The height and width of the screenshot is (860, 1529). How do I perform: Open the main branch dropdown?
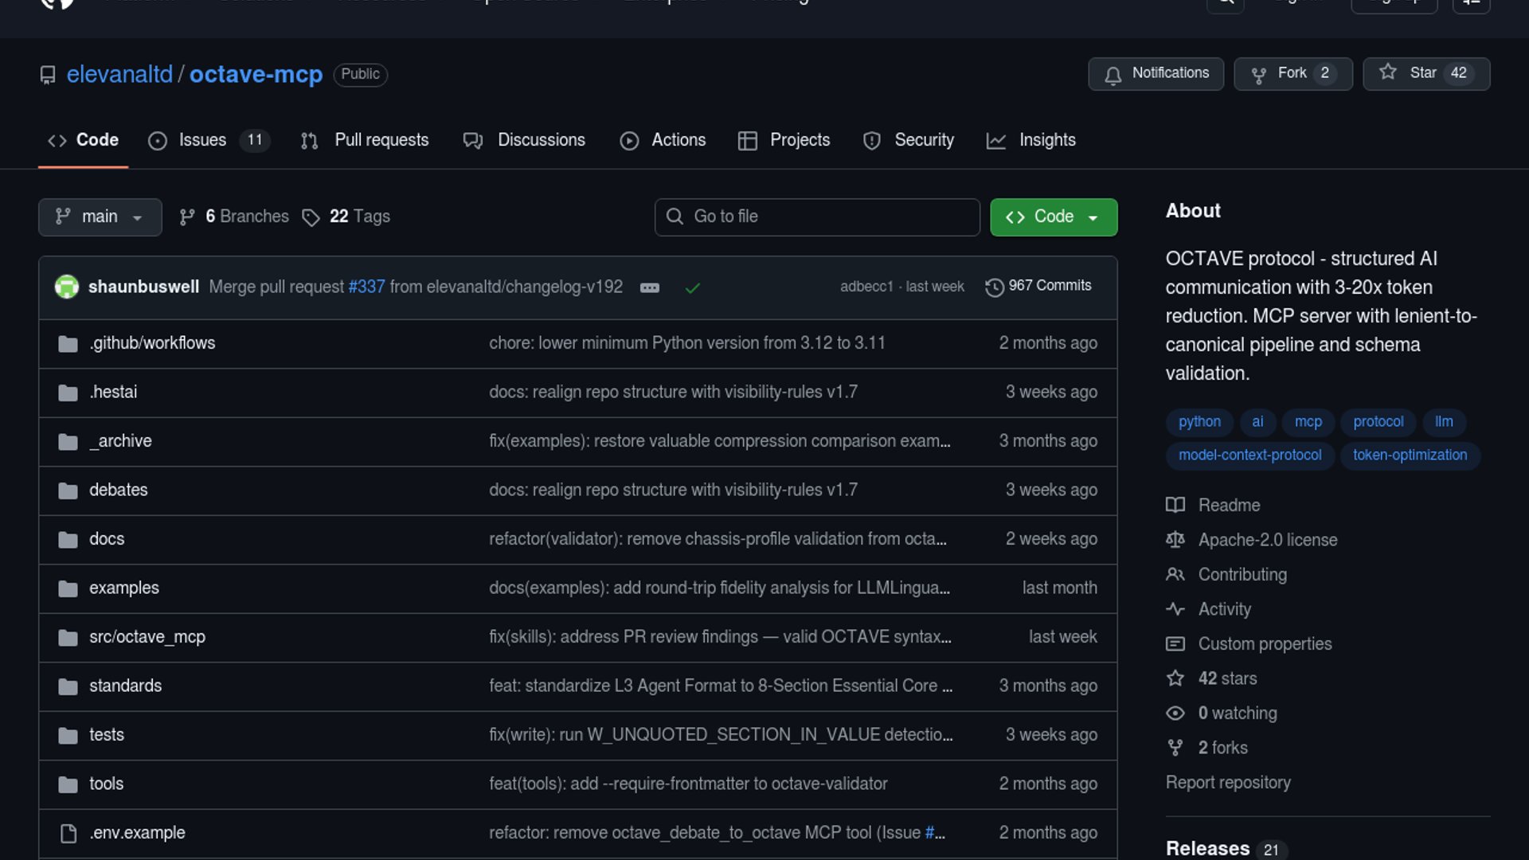click(x=100, y=217)
